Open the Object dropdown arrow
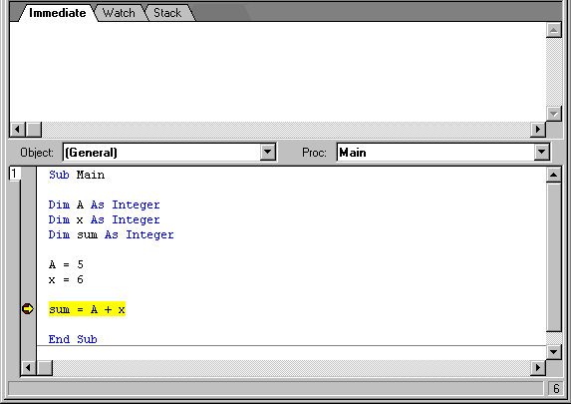Viewport: 571px width, 404px height. (268, 152)
